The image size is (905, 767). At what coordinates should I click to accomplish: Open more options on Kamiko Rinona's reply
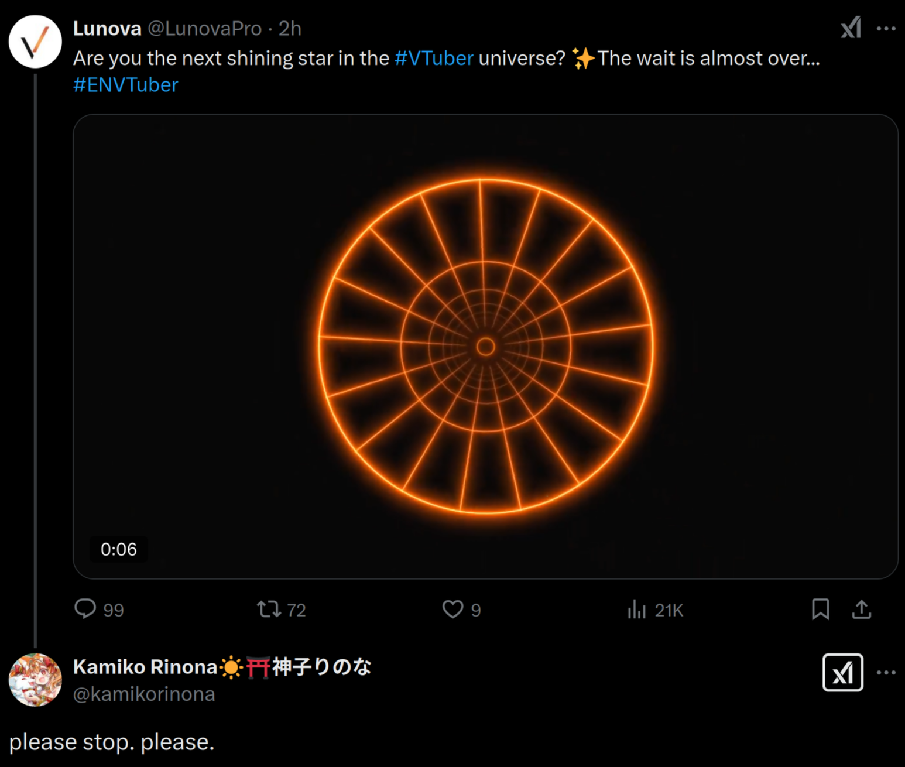886,673
